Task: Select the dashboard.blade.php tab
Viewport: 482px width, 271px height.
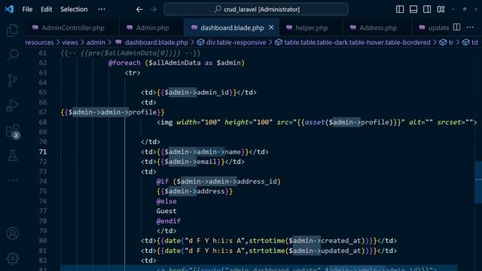Action: tap(232, 28)
